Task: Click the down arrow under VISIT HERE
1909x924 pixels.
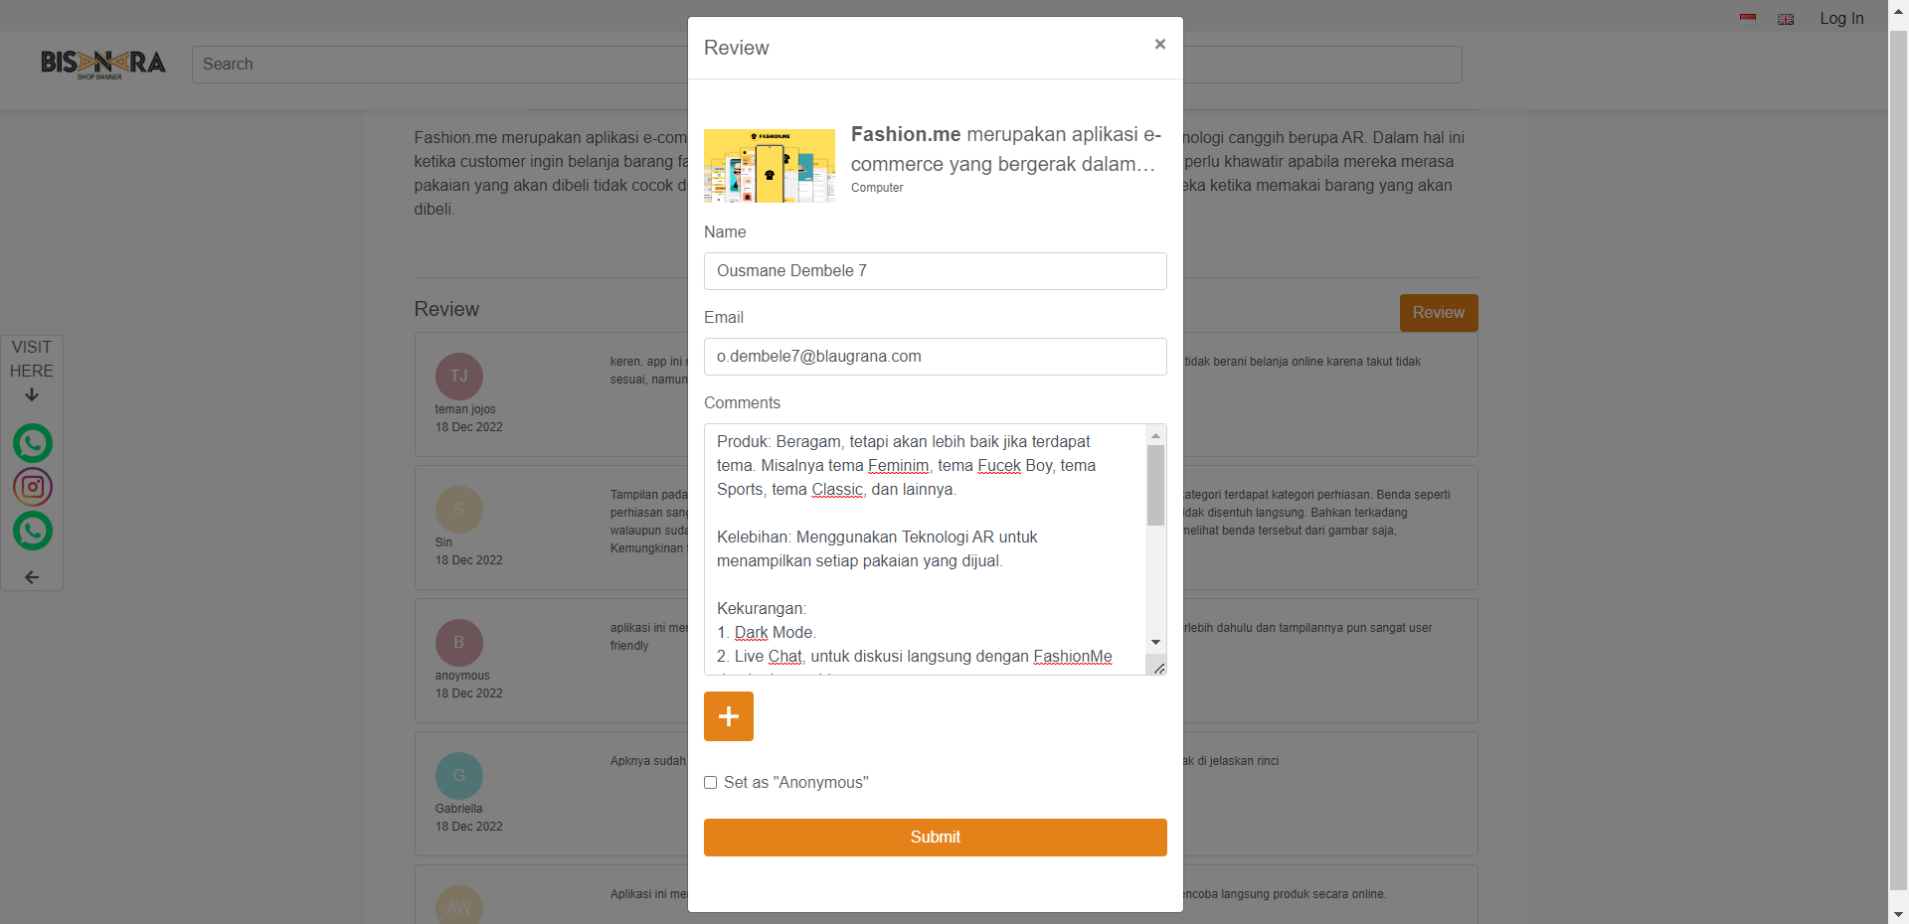Action: coord(32,394)
